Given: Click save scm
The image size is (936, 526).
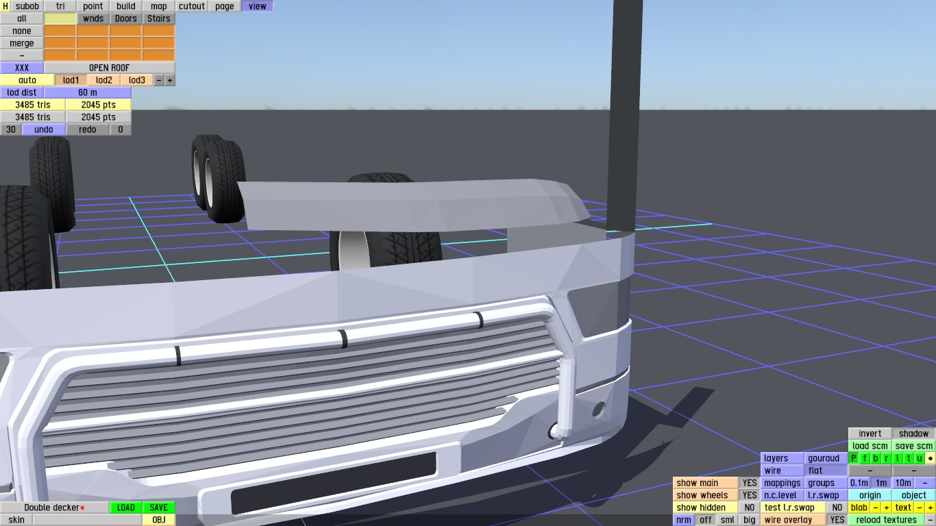Looking at the screenshot, I should [914, 446].
